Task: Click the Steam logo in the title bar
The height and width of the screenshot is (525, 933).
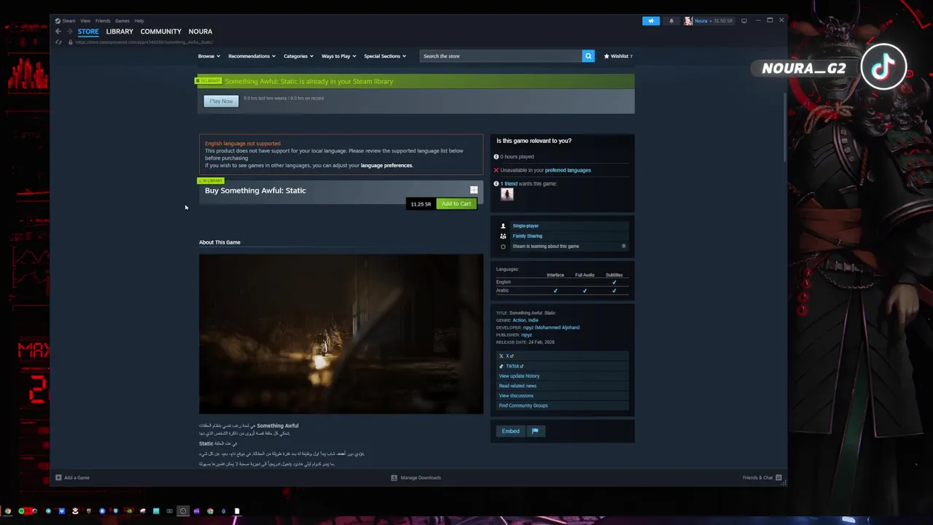Action: [58, 20]
